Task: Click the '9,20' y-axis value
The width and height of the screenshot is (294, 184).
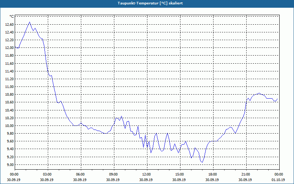Action: [x=10, y=157]
